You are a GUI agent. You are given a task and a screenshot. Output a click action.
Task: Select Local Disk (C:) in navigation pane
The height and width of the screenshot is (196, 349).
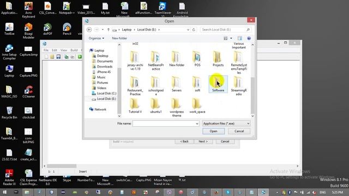[107, 93]
